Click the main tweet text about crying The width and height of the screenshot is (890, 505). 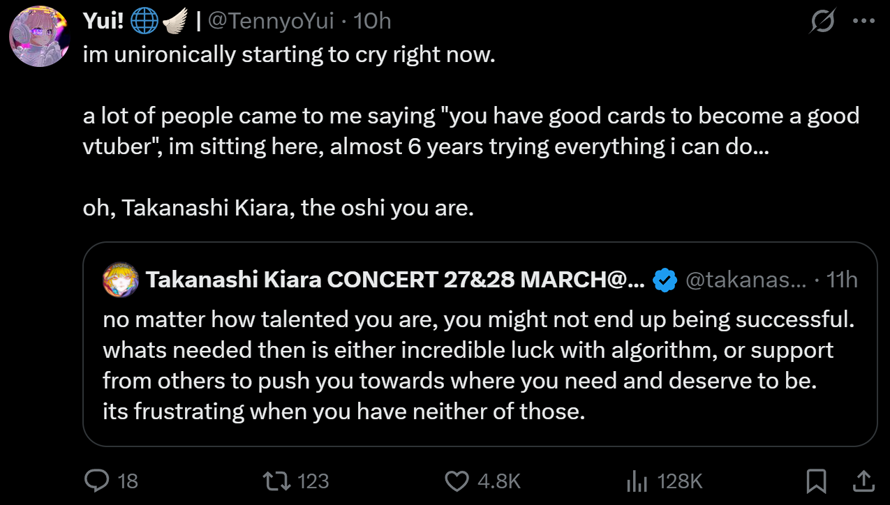click(470, 131)
